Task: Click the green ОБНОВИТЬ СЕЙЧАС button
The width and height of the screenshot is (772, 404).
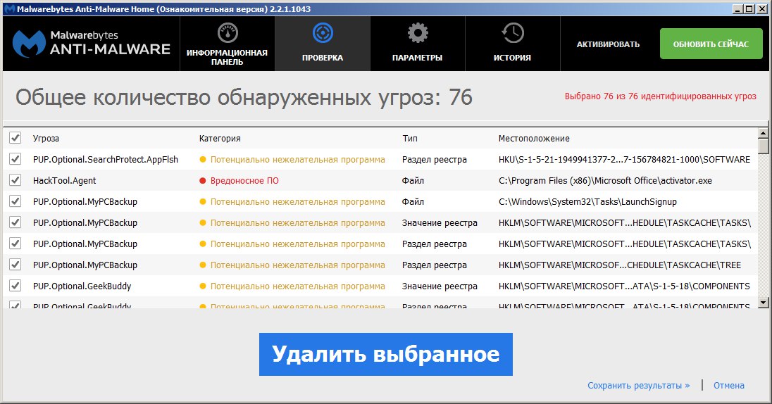Action: click(x=711, y=44)
